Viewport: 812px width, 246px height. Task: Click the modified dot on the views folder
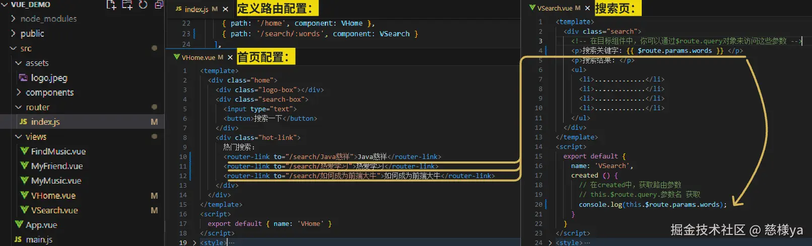click(154, 137)
